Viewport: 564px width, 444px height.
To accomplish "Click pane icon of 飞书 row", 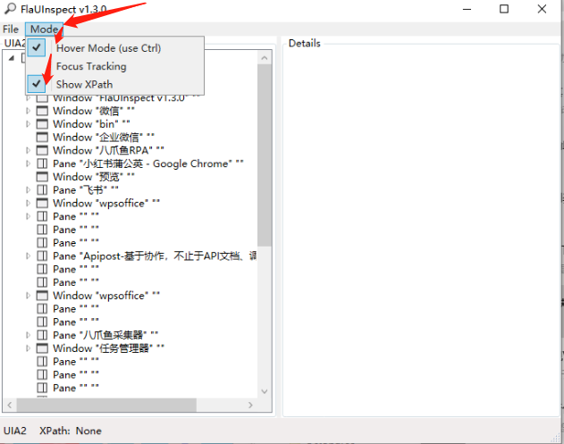I will (x=42, y=189).
